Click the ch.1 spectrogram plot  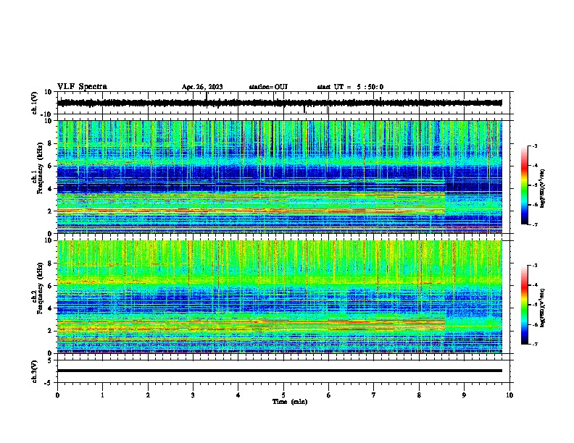tap(280, 177)
